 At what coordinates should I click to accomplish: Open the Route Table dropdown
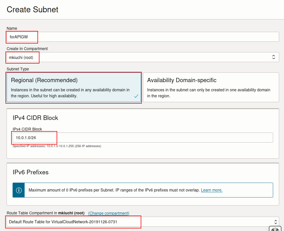point(143,222)
